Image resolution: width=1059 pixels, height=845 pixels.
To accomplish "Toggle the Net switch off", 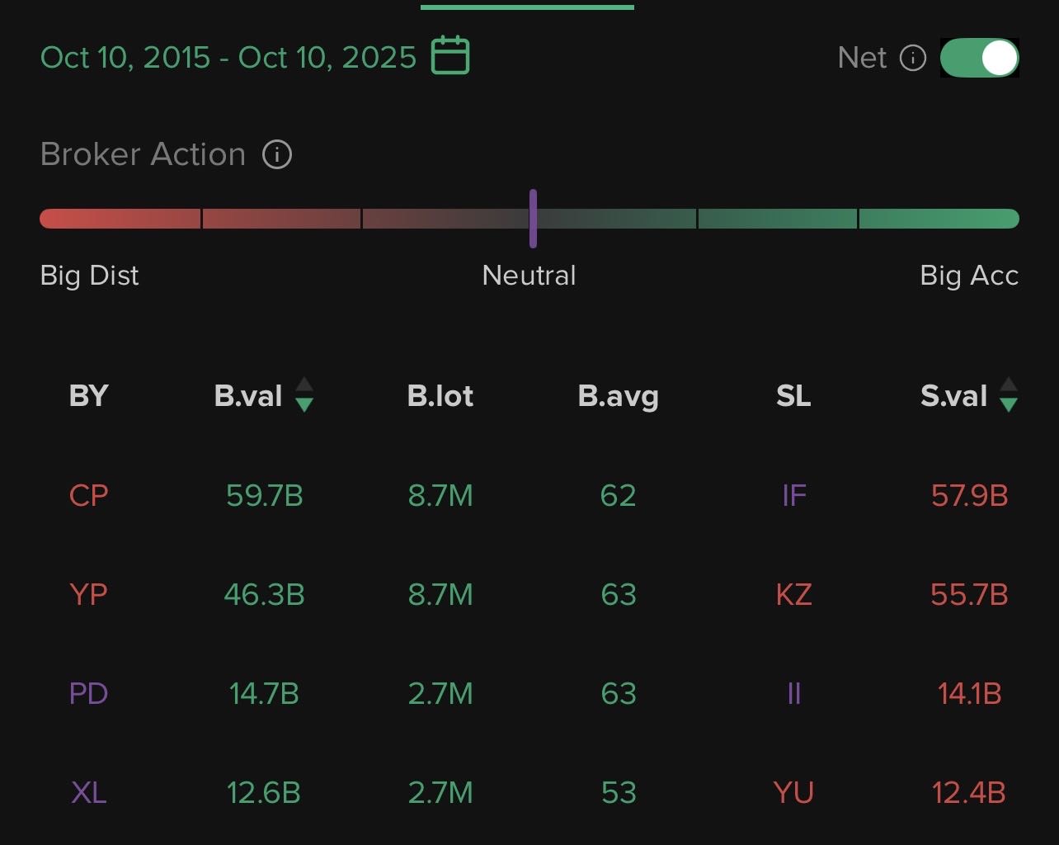I will click(980, 58).
